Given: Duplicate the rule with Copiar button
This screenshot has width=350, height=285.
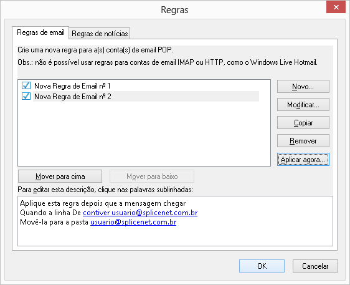Looking at the screenshot, I should click(x=303, y=123).
